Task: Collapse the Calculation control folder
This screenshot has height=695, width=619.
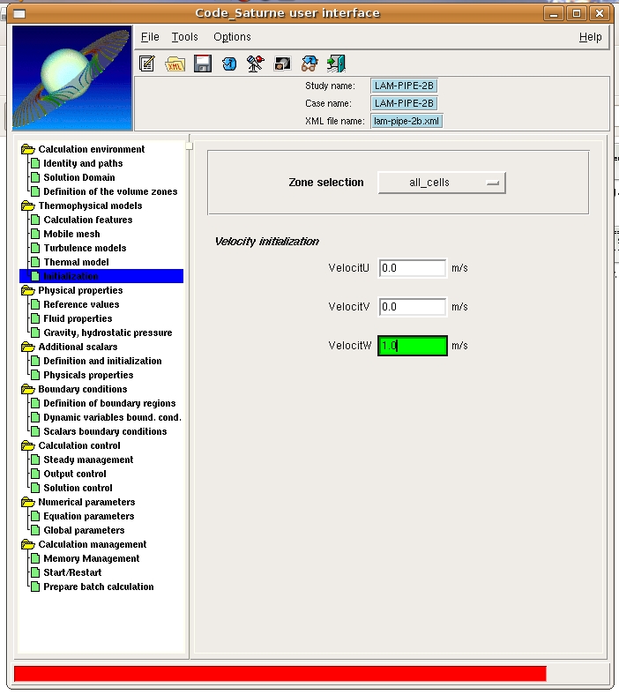Action: pyautogui.click(x=28, y=445)
